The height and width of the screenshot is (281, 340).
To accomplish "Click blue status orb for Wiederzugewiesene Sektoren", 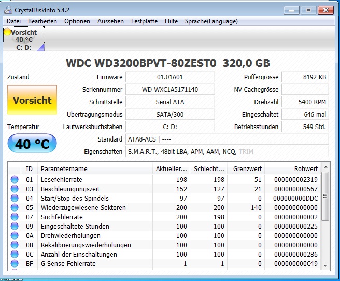I will click(15, 207).
